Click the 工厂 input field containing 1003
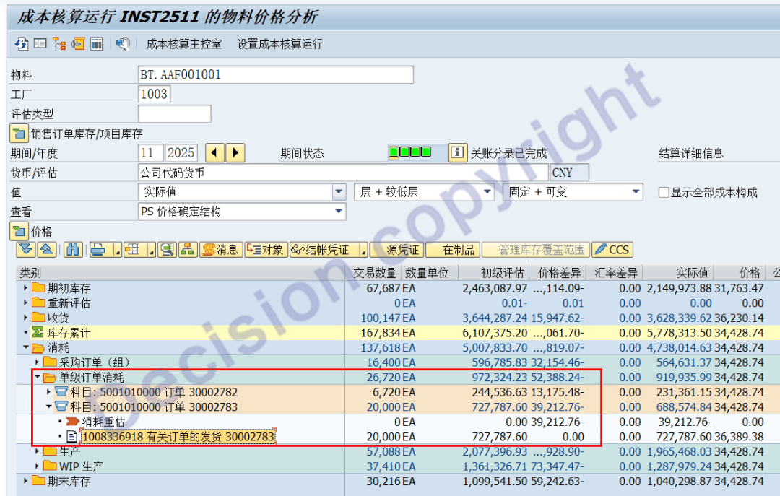The width and height of the screenshot is (780, 496). point(154,94)
